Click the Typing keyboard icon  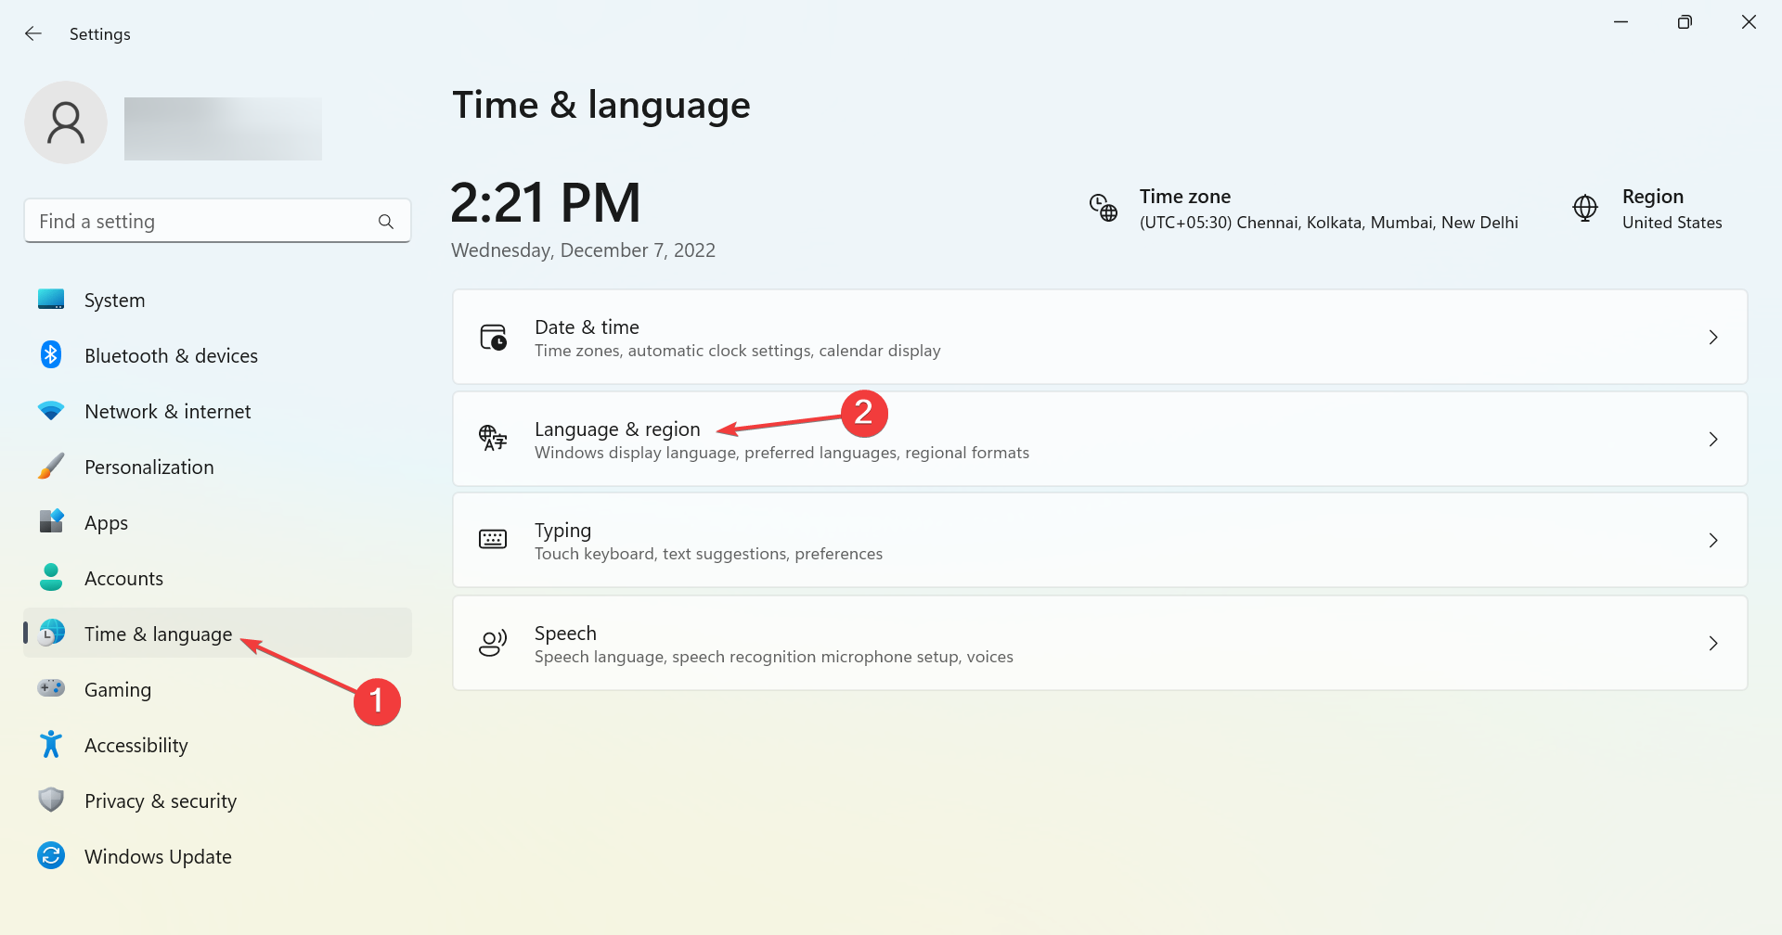[x=493, y=540]
